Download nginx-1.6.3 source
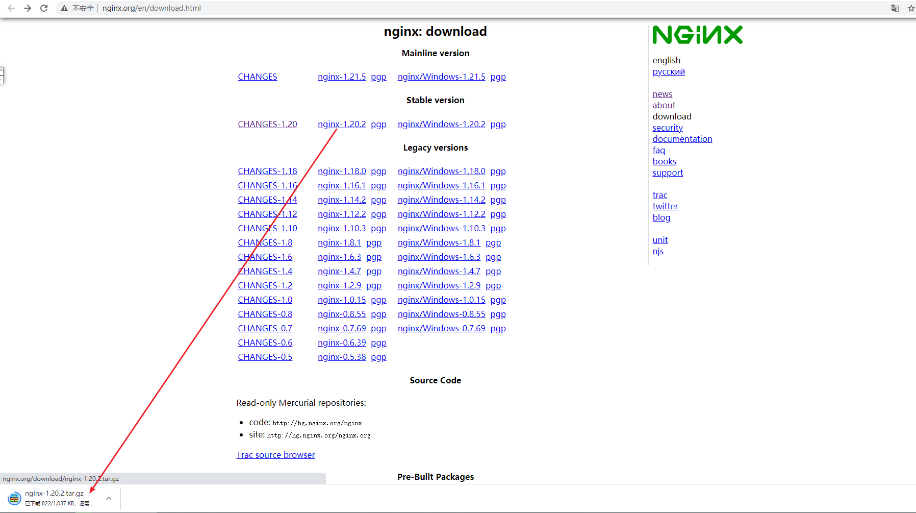The width and height of the screenshot is (916, 513). [x=339, y=257]
